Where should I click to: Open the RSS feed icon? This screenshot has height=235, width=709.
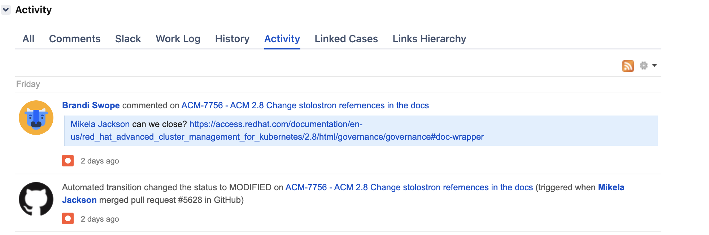click(628, 66)
